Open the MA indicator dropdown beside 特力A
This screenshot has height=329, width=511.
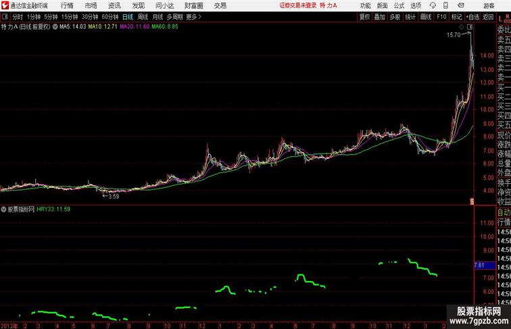coord(55,27)
